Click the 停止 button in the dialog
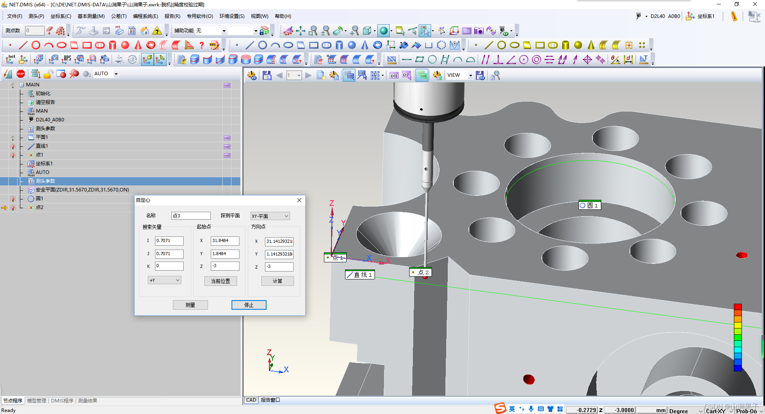 [x=249, y=305]
